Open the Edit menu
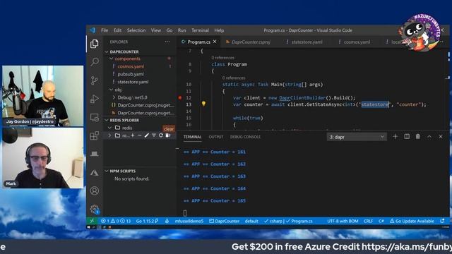The image size is (452, 254). pyautogui.click(x=117, y=30)
